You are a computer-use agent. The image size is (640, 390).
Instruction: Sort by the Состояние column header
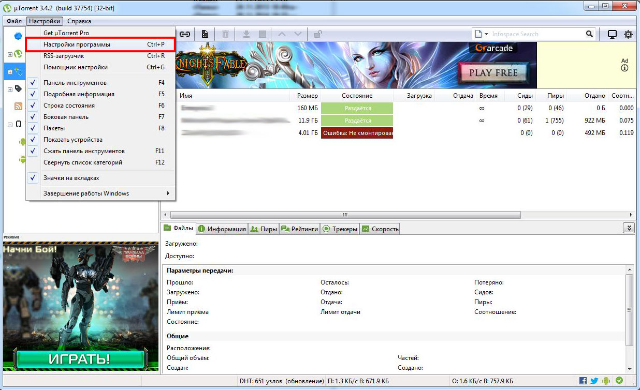(x=357, y=96)
